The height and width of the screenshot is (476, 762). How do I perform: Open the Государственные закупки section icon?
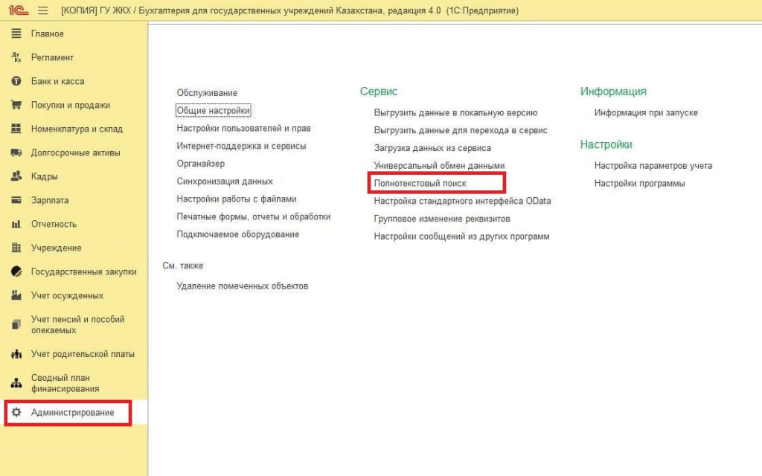(15, 271)
